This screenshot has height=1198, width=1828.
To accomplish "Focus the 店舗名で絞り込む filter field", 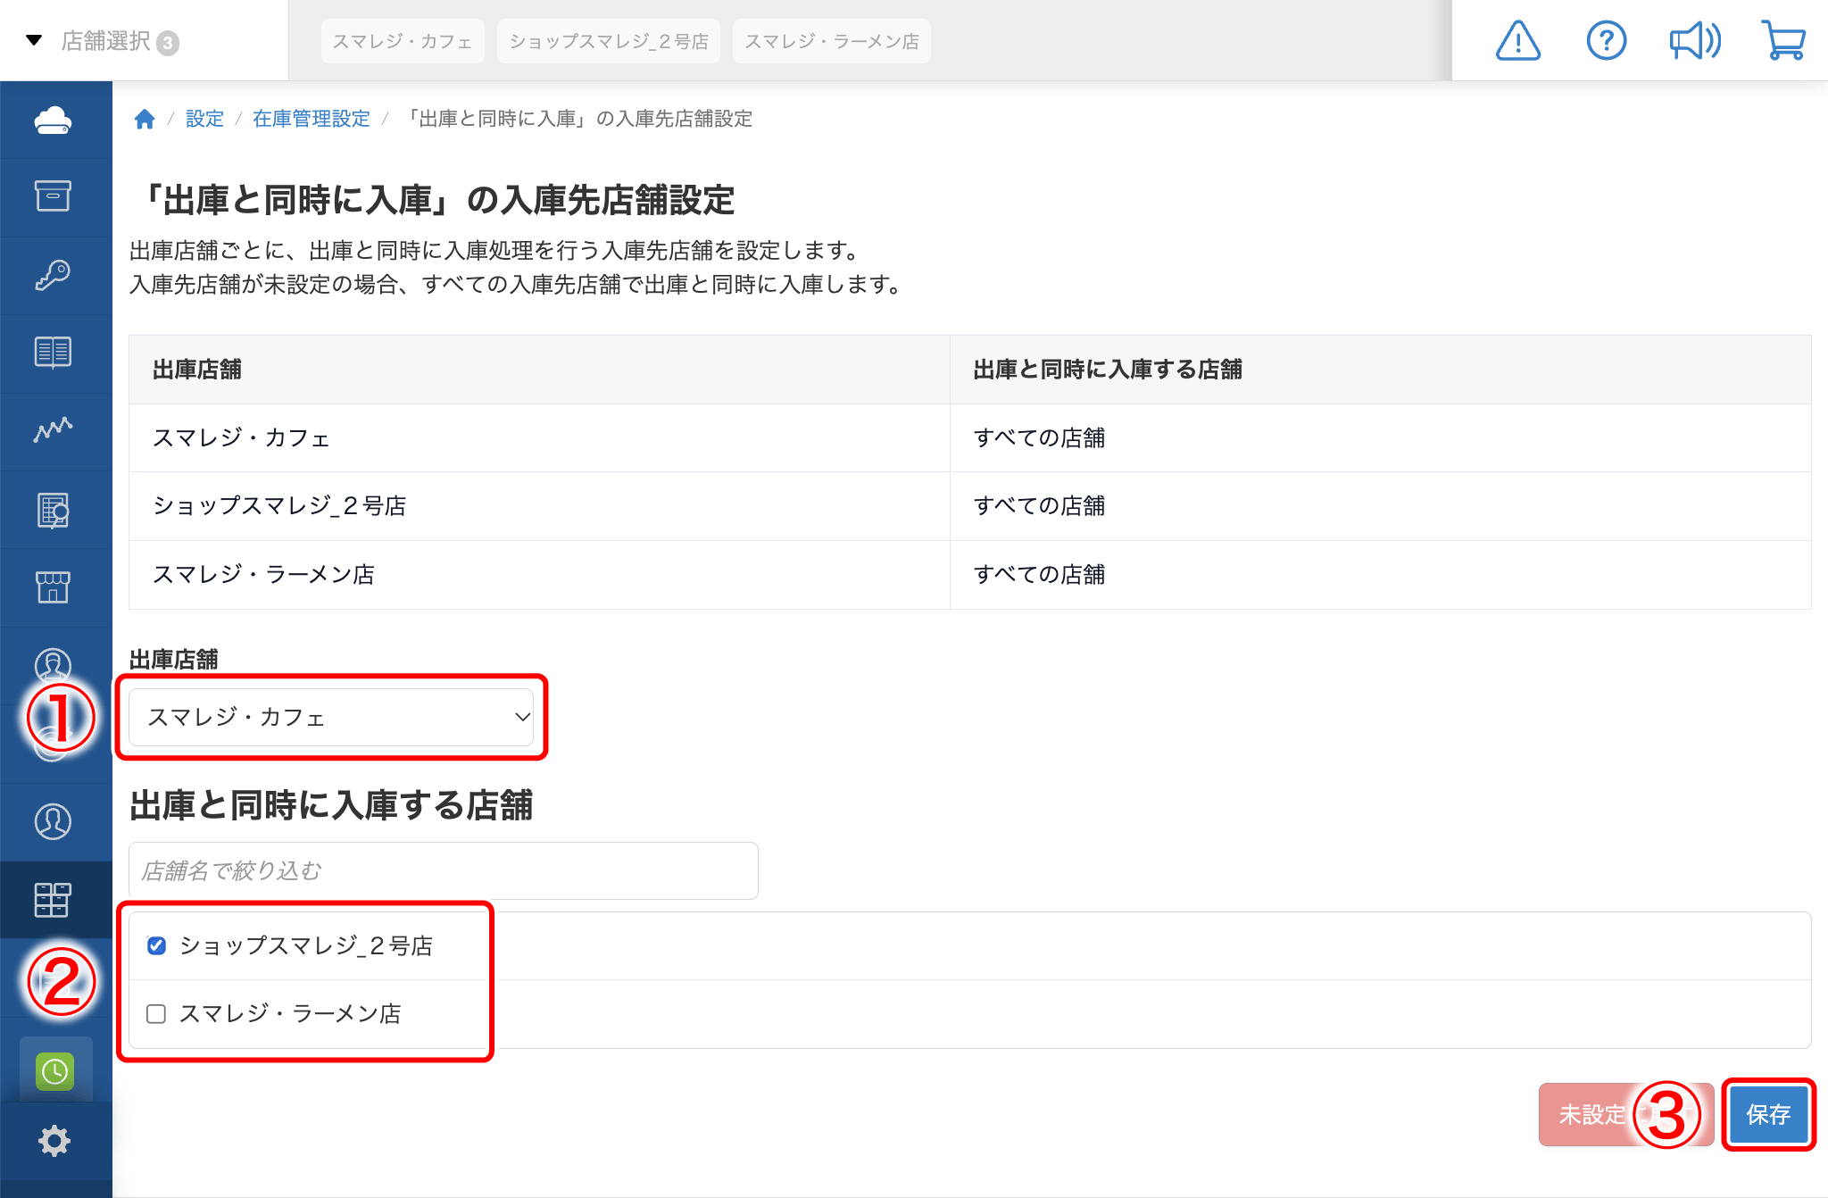I will pyautogui.click(x=444, y=870).
